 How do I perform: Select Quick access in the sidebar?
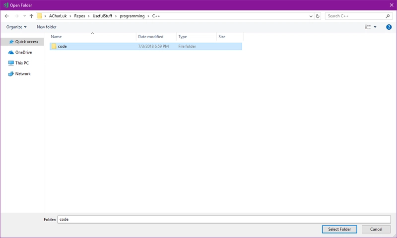26,42
